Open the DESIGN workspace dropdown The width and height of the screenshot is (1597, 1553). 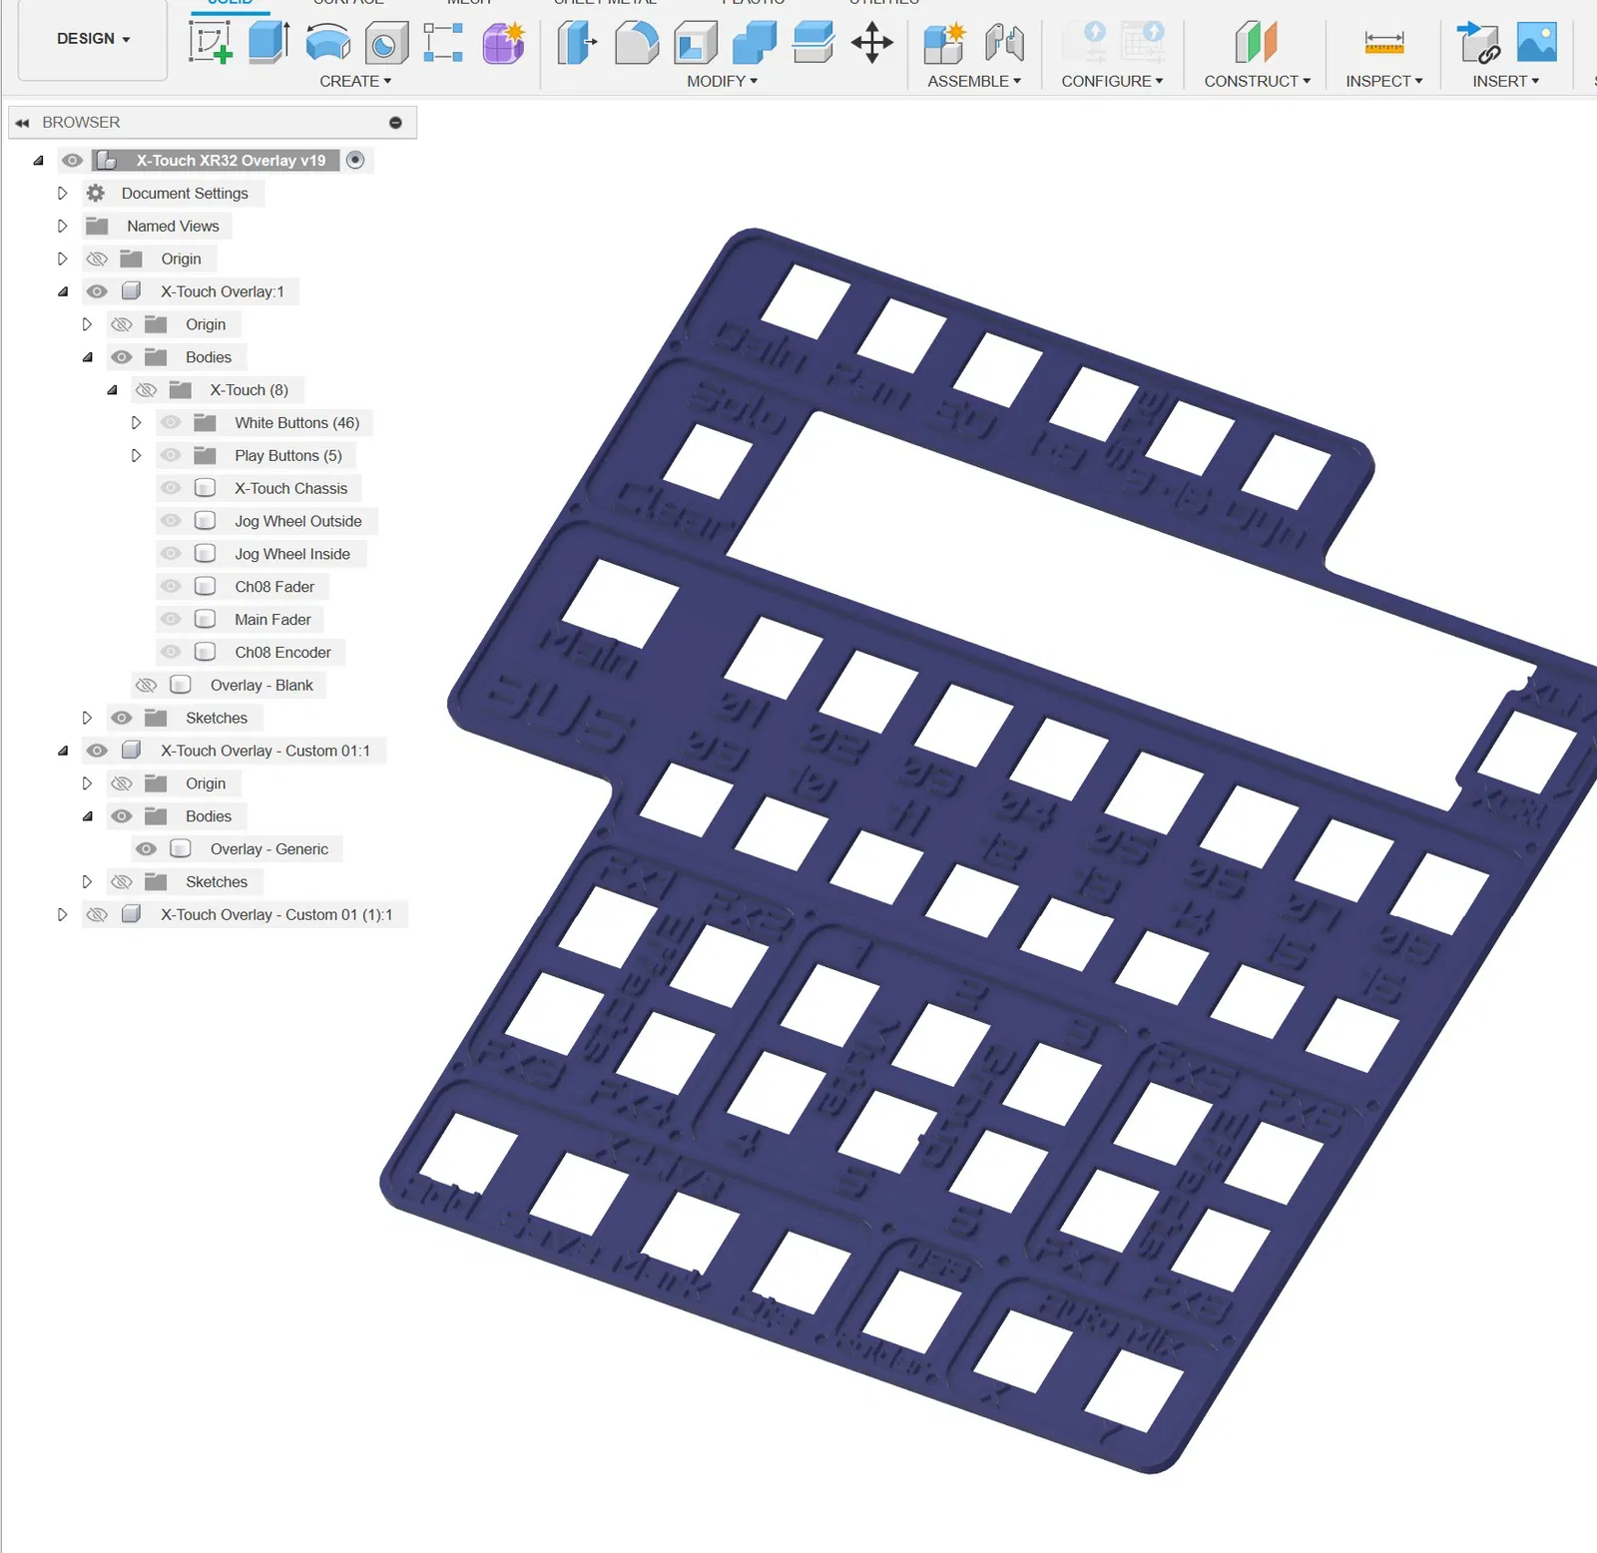[x=93, y=40]
